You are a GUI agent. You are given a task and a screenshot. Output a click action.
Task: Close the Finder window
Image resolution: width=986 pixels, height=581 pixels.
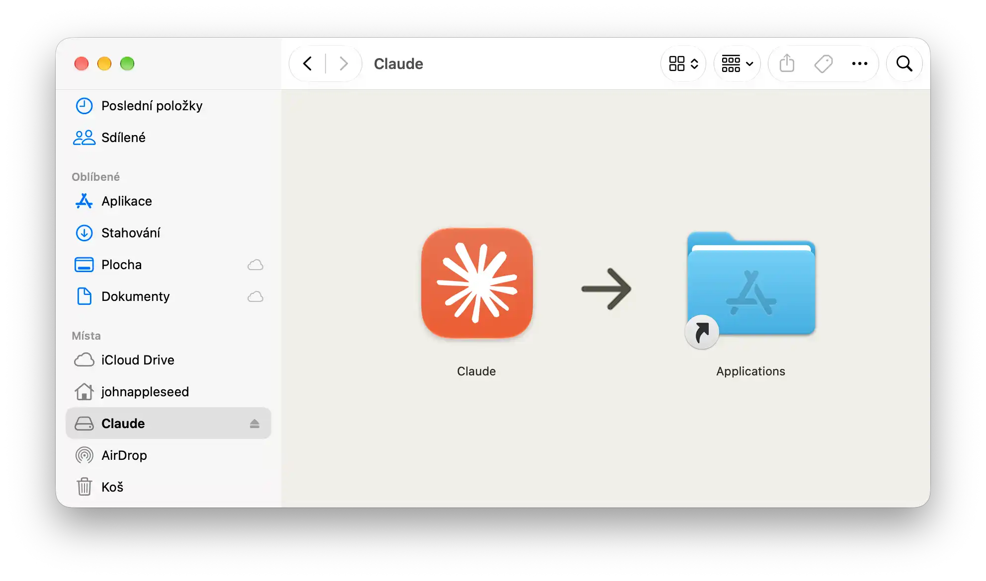point(82,64)
